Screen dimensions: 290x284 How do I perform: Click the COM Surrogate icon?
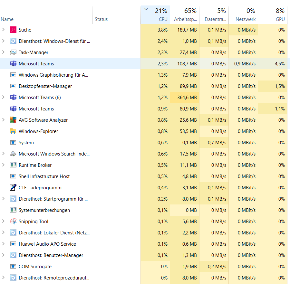[13, 266]
